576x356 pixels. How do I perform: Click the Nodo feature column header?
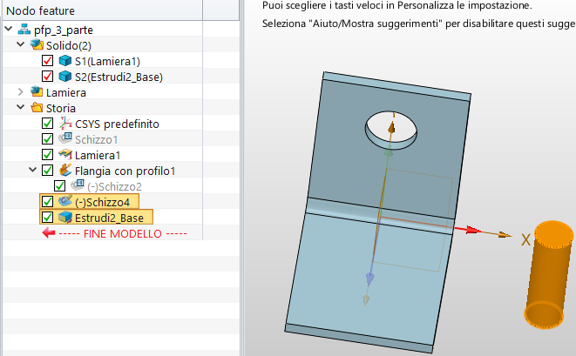103,10
